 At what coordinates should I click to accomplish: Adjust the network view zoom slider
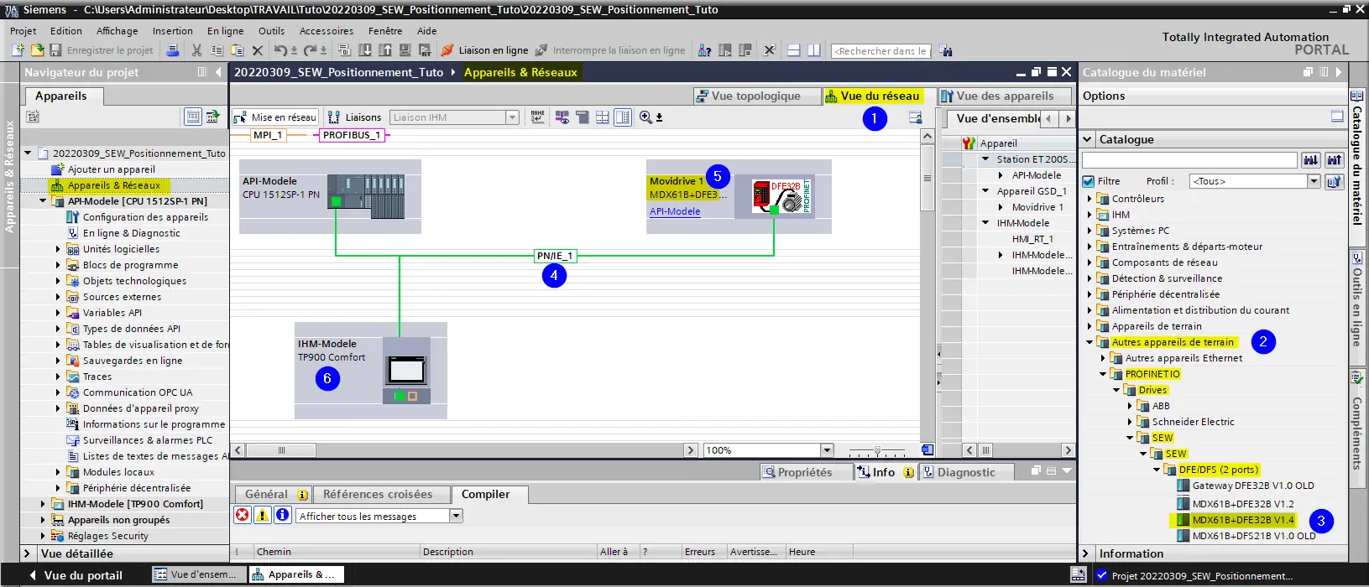pyautogui.click(x=877, y=450)
